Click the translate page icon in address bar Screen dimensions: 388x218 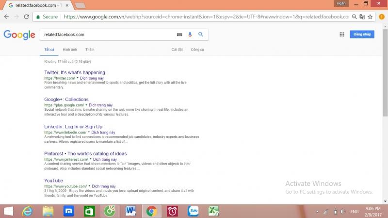coord(362,17)
